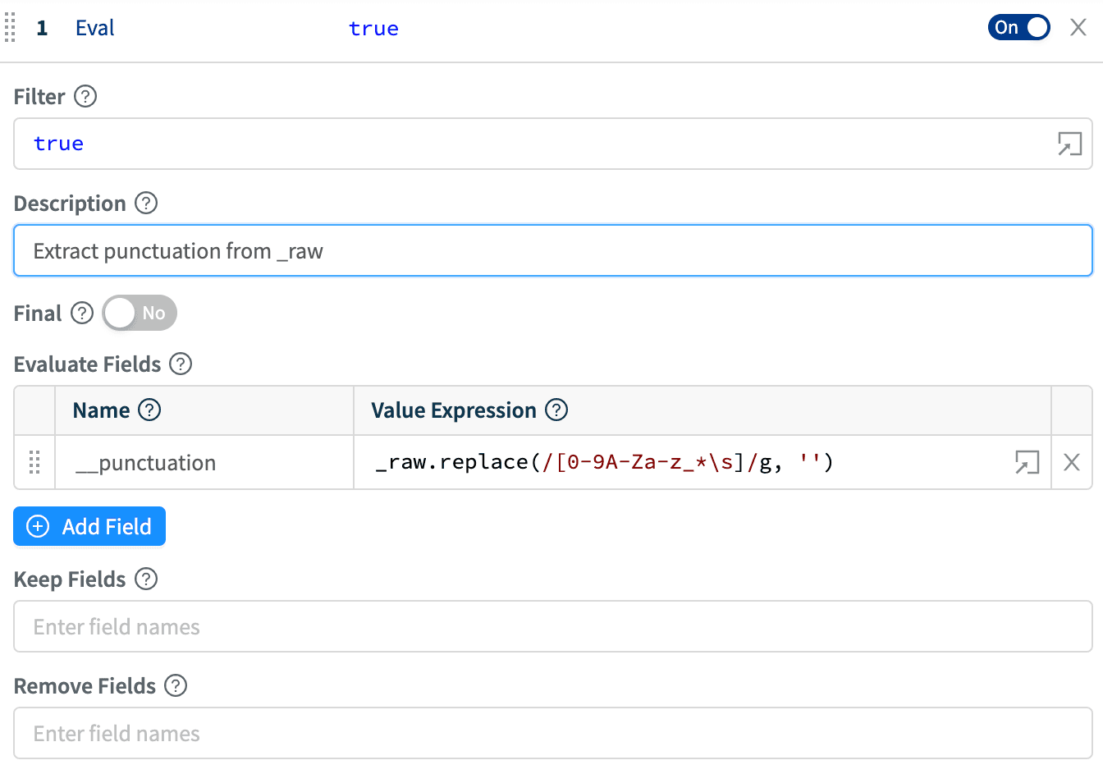The image size is (1103, 774).
Task: Click help icon beside Evaluate Fields
Action: click(181, 364)
